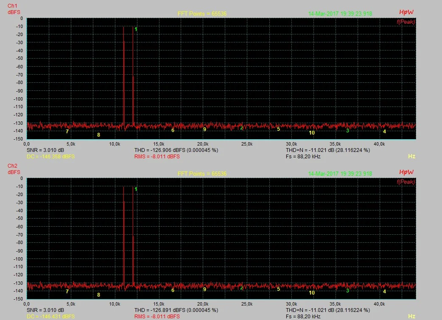This screenshot has height=320, width=442.
Task: Click -100 level axis label in Ch1
Action: [x=18, y=99]
